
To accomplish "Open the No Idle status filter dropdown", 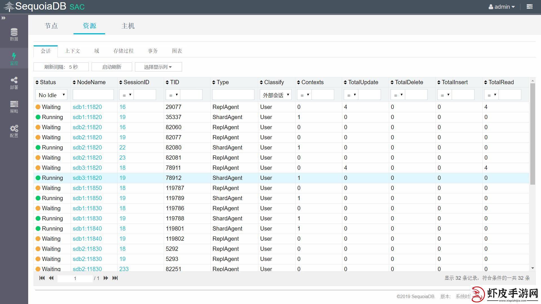I will tap(51, 95).
